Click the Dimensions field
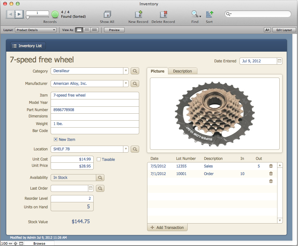298x246 pixels. 95,117
